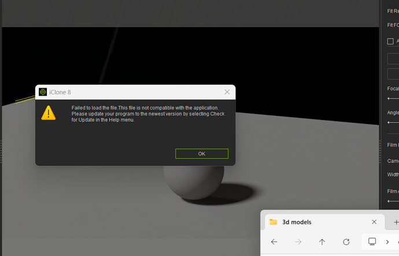Go forward in the 3d models Explorer window
The height and width of the screenshot is (256, 399).
[298, 242]
